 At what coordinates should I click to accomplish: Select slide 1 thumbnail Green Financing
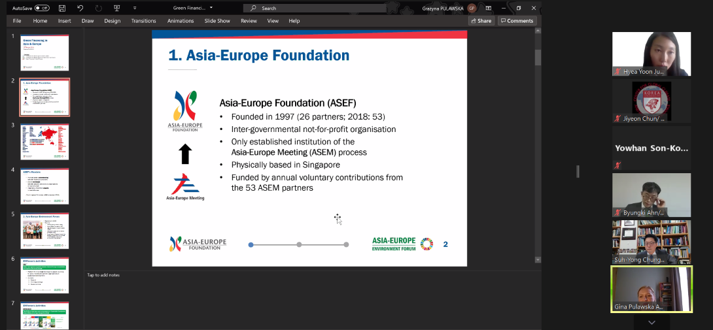pyautogui.click(x=44, y=53)
